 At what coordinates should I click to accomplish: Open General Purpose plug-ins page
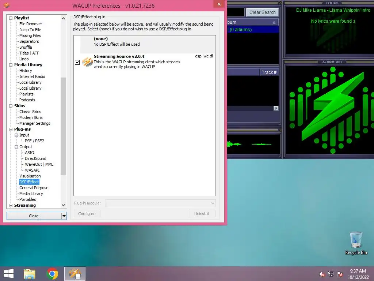coord(34,188)
